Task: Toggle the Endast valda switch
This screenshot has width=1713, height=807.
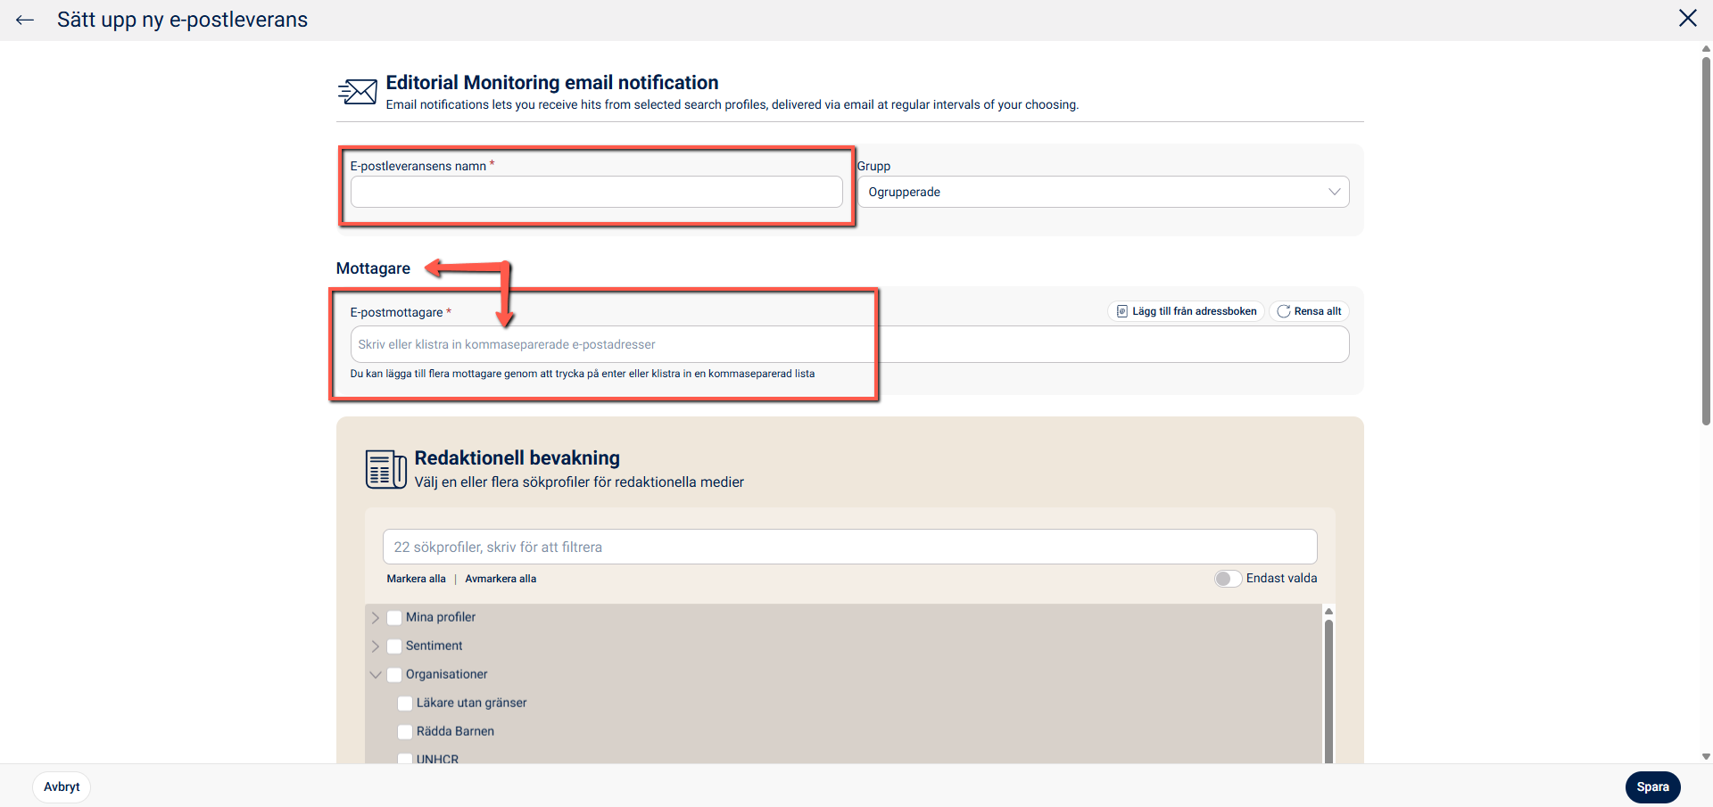Action: (x=1228, y=579)
